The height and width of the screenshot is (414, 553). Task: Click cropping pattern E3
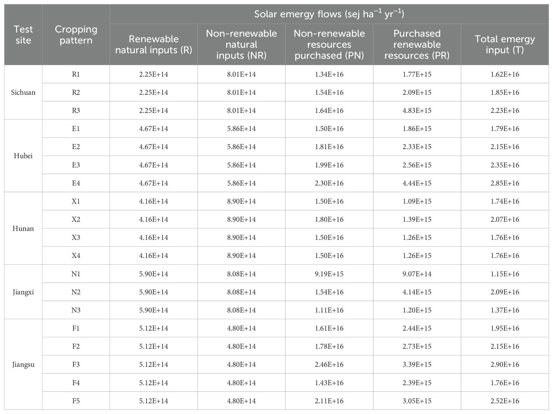click(76, 165)
